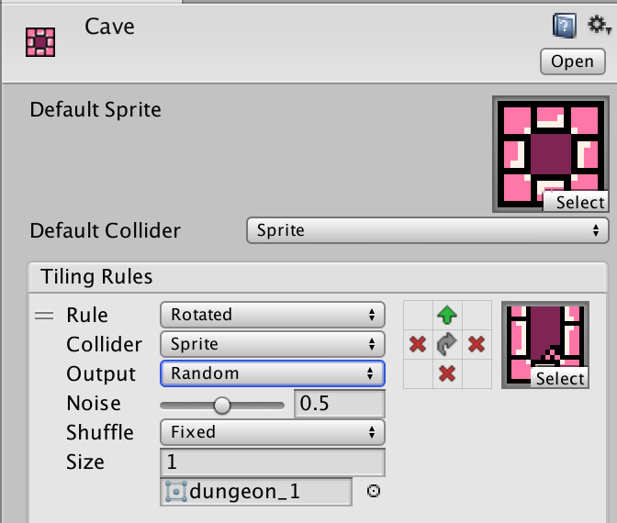Click the Cave asset title
This screenshot has height=523, width=617.
tap(109, 27)
